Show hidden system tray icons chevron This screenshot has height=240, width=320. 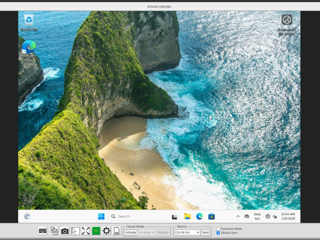(238, 217)
